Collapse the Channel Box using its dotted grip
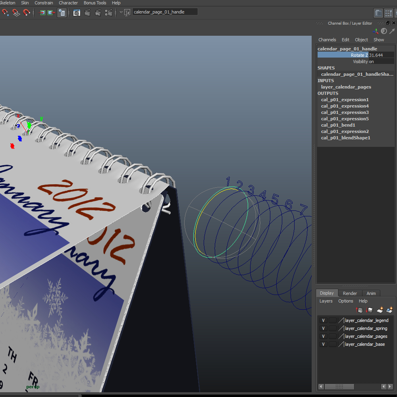This screenshot has height=397, width=397. point(320,23)
